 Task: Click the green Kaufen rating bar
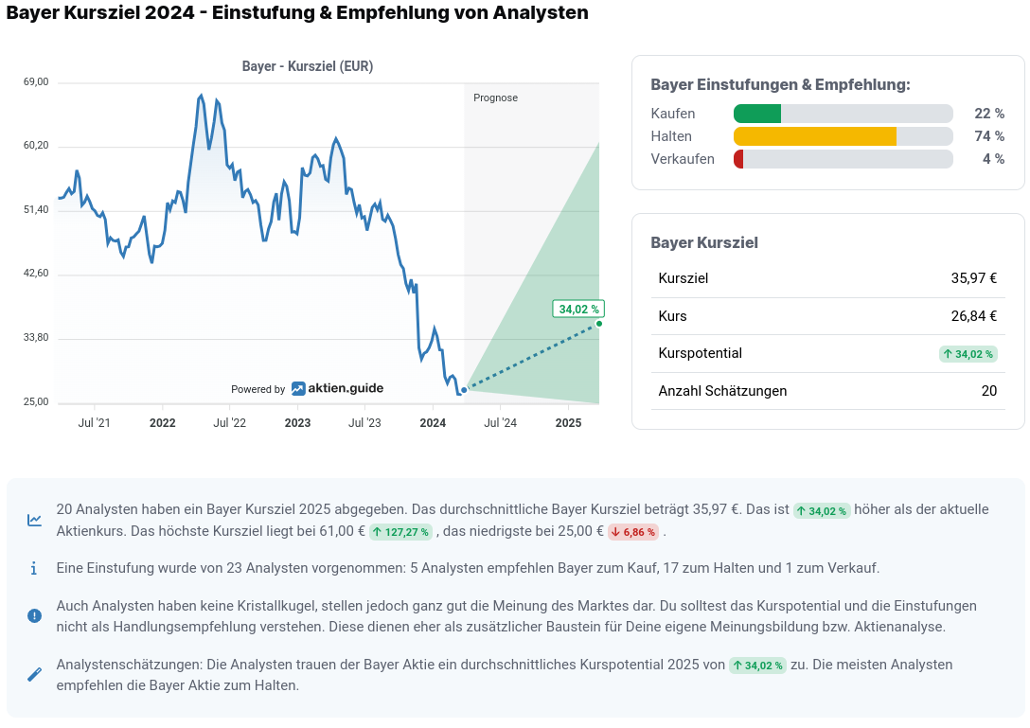757,114
